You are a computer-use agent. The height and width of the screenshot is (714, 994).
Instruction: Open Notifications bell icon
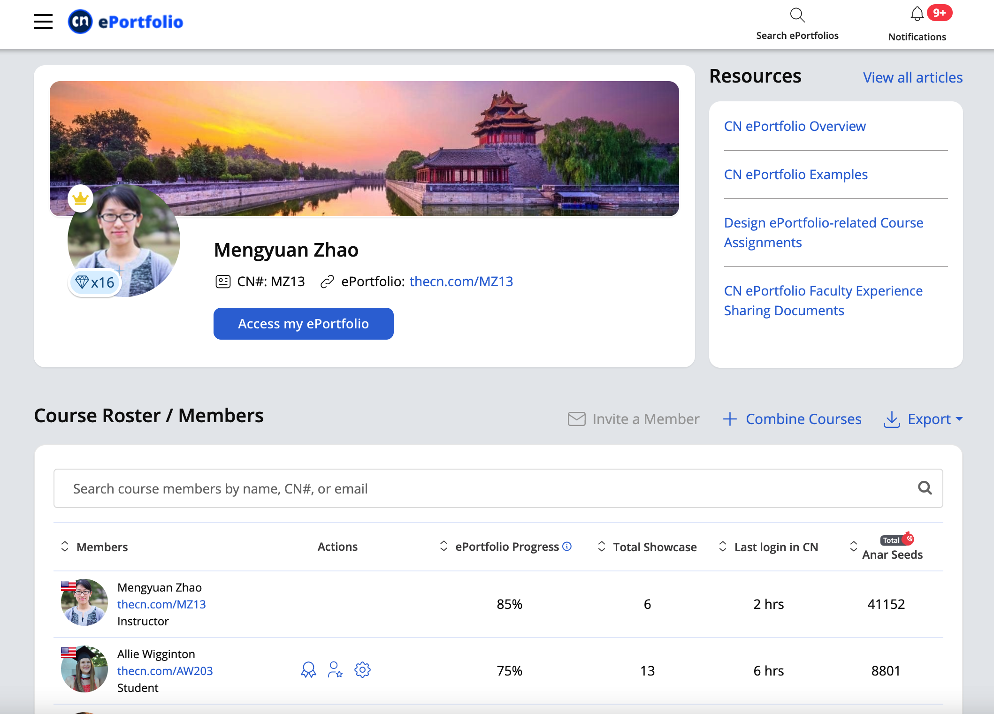tap(917, 14)
